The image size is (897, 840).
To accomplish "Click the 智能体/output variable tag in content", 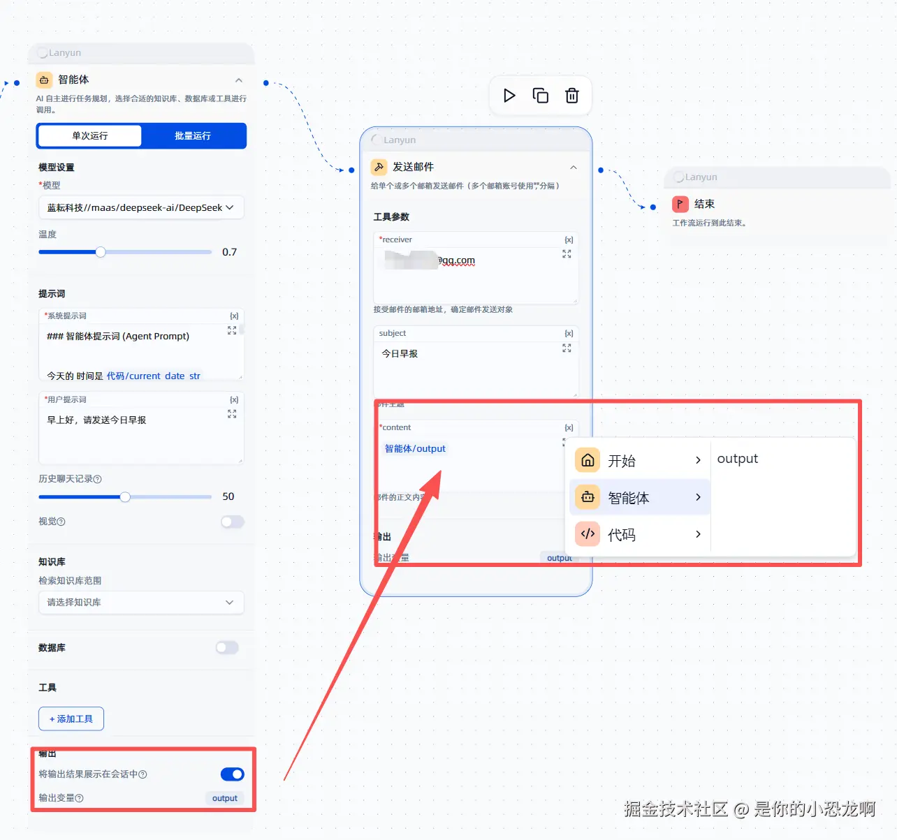I will pos(415,449).
